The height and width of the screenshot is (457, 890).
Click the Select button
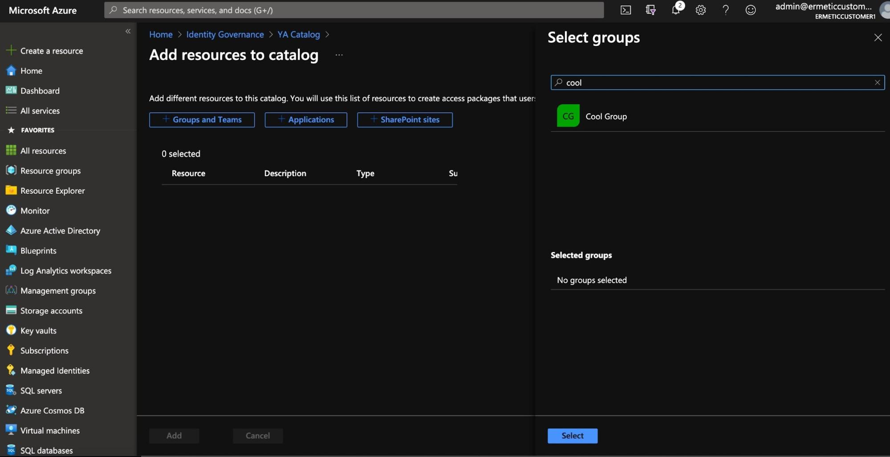[x=573, y=436]
